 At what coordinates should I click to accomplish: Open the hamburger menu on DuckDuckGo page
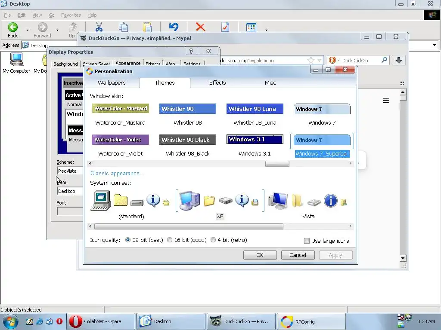tap(386, 101)
